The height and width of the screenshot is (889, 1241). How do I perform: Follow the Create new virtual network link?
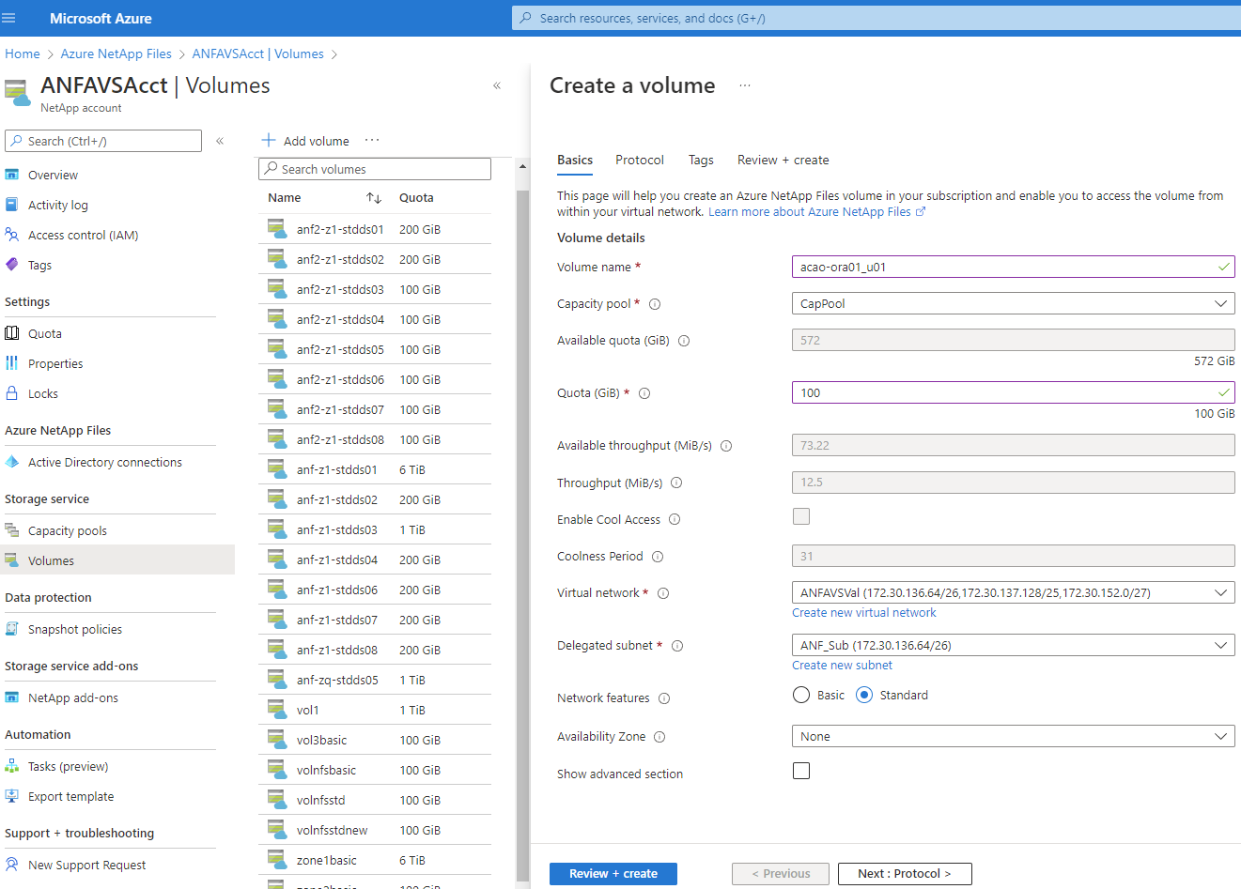(x=863, y=613)
